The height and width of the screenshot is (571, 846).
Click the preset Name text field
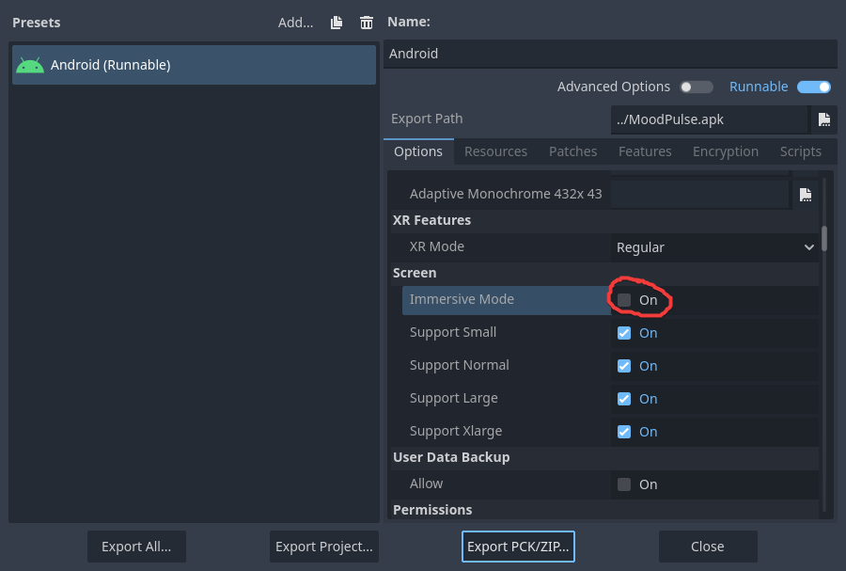click(x=610, y=54)
